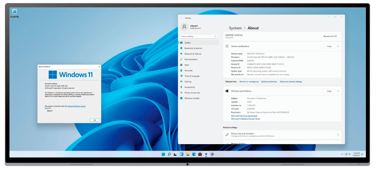
Task: Open Microsoft Services Agreement link
Action: pos(244,116)
